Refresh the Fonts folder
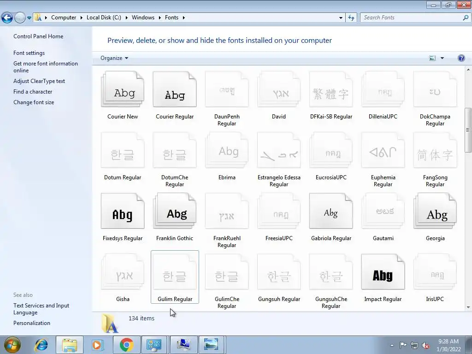 (x=351, y=18)
